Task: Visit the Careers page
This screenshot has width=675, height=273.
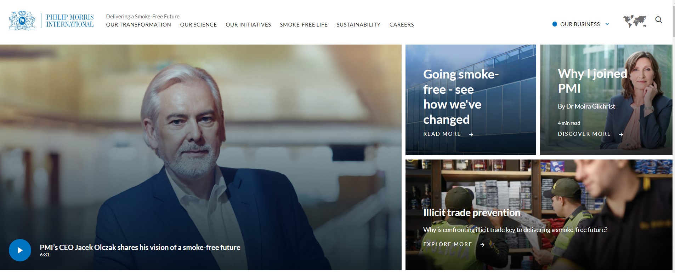Action: 402,24
